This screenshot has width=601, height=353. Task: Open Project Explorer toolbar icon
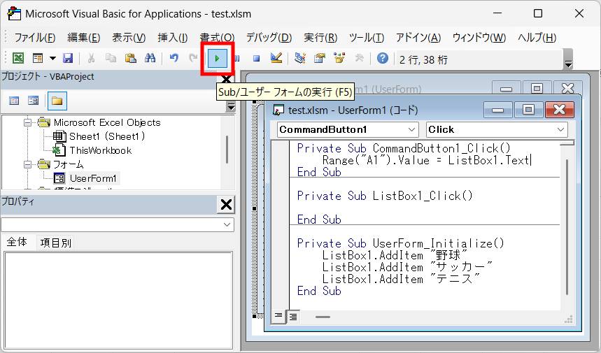click(299, 58)
